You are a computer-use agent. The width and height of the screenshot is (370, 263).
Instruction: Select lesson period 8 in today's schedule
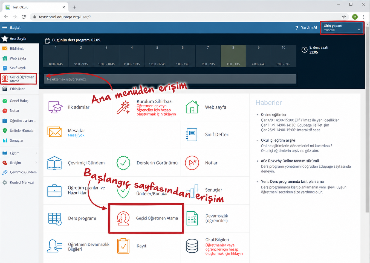(x=233, y=56)
